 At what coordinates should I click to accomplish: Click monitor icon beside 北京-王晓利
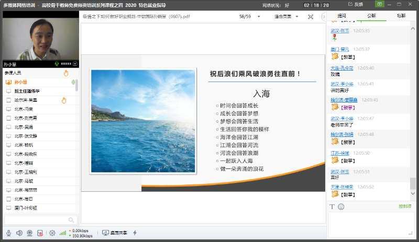pos(9,172)
